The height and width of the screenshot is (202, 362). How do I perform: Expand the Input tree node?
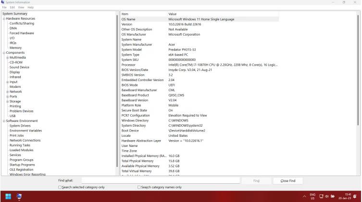click(x=7, y=82)
